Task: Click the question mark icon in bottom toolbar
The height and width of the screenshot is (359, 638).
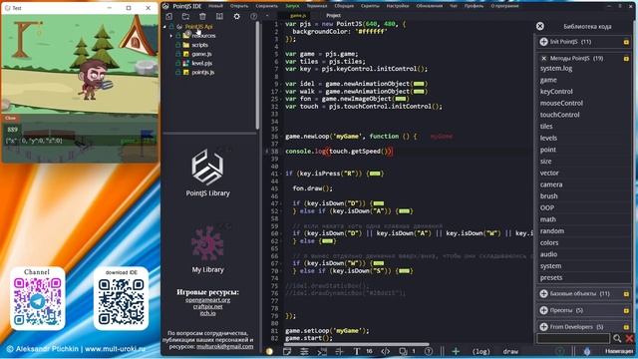Action: [429, 351]
